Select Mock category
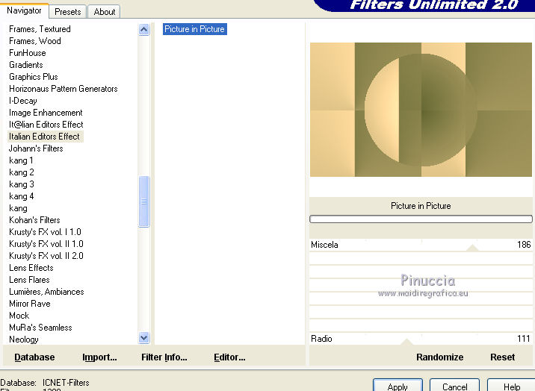Image resolution: width=535 pixels, height=391 pixels. pyautogui.click(x=19, y=316)
